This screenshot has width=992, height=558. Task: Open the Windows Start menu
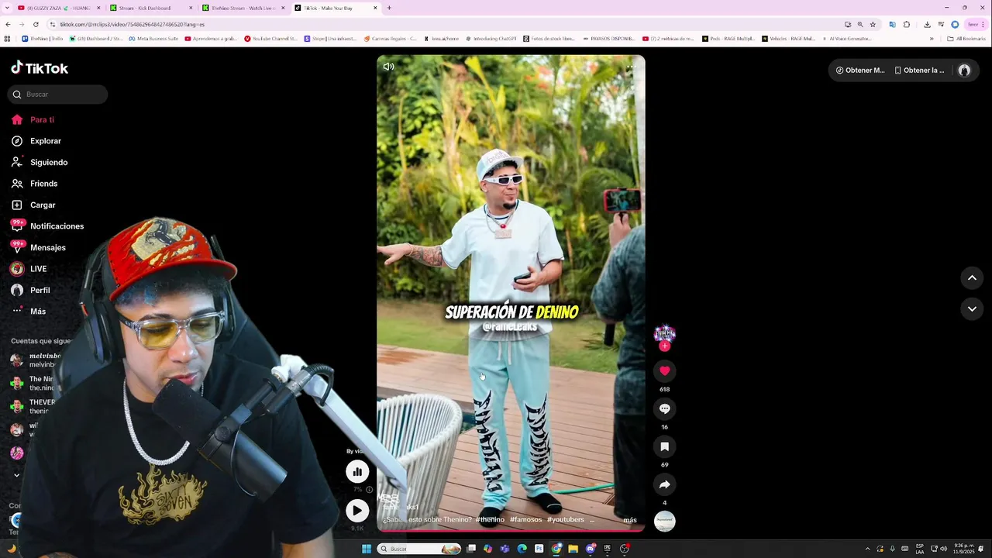coord(367,549)
